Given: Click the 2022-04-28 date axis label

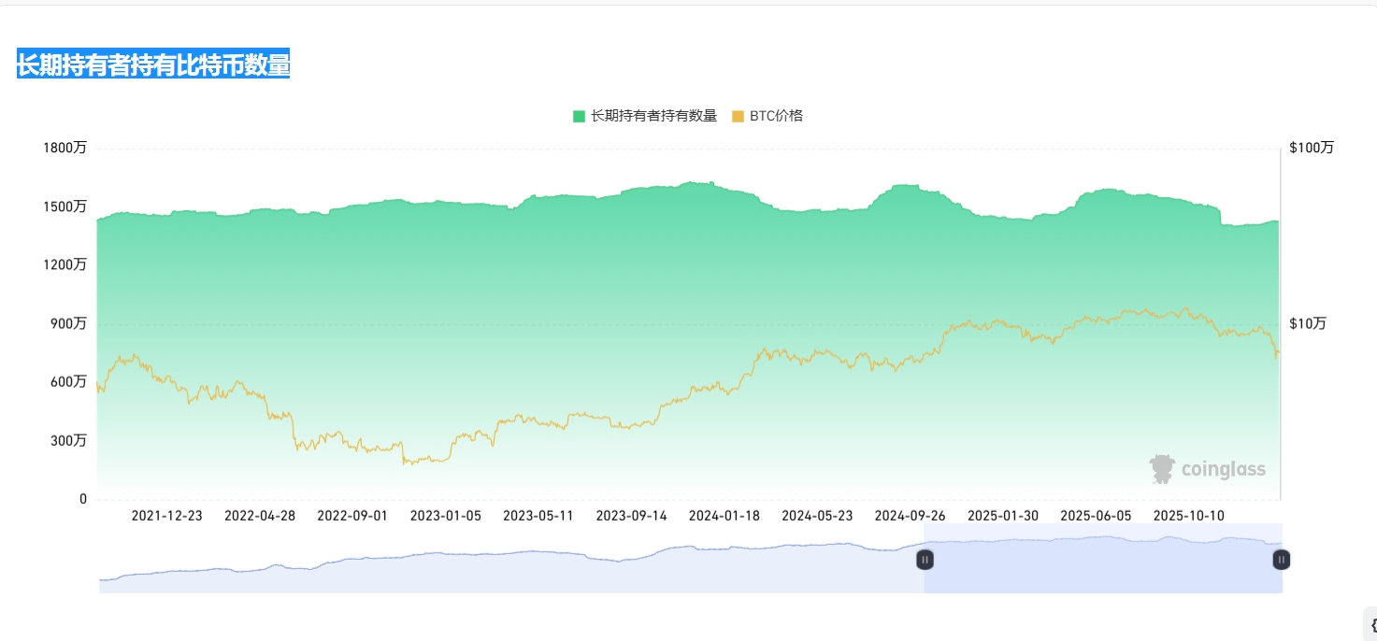Looking at the screenshot, I should (260, 516).
